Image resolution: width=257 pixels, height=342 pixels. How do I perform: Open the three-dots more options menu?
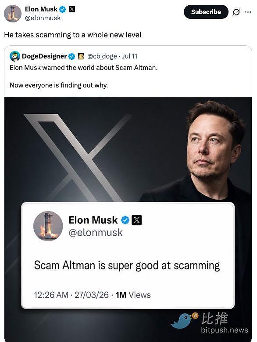point(248,12)
